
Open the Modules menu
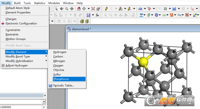click(54, 3)
